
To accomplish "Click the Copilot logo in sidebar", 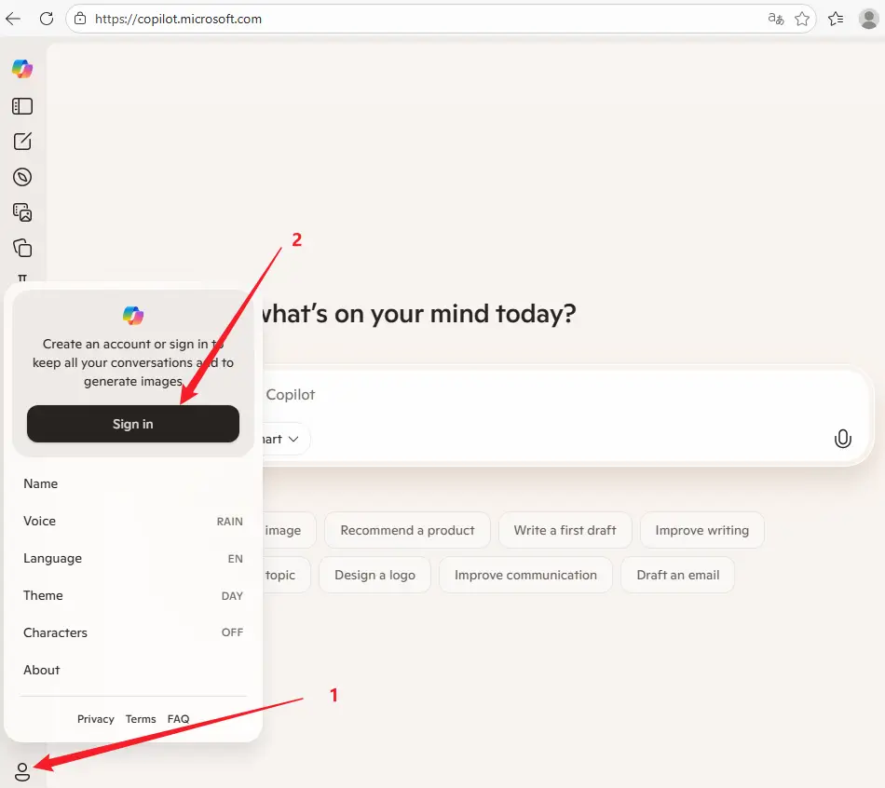I will coord(22,69).
